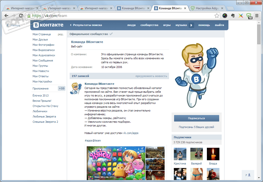Open the Подписчики section header

[x=196, y=137]
